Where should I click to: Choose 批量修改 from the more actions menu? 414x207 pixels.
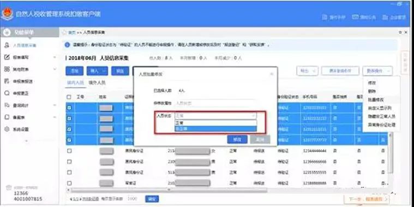(x=376, y=99)
